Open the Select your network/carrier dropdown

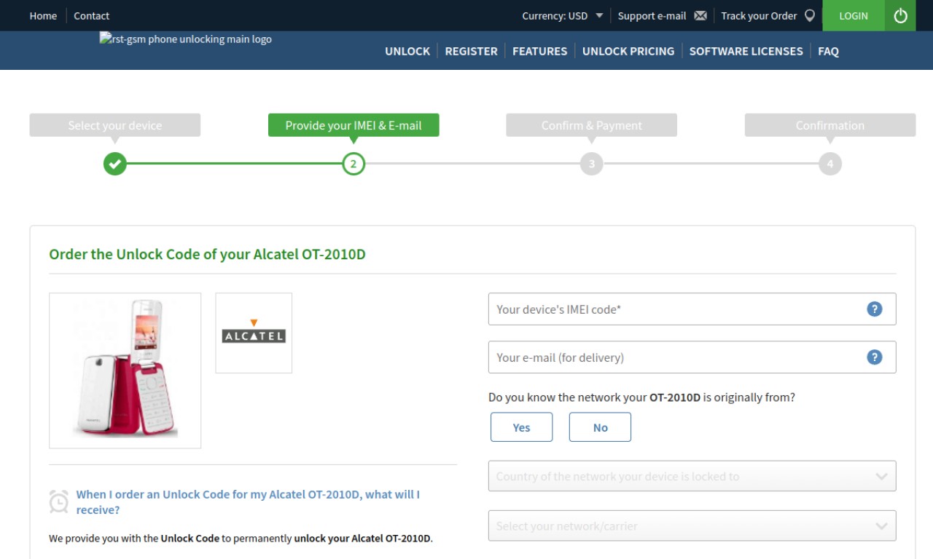pyautogui.click(x=692, y=526)
